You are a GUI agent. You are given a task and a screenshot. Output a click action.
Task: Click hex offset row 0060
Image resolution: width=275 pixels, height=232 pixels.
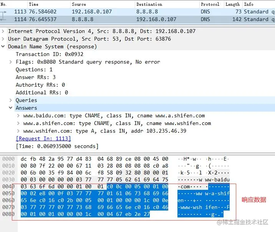[x=8, y=200]
